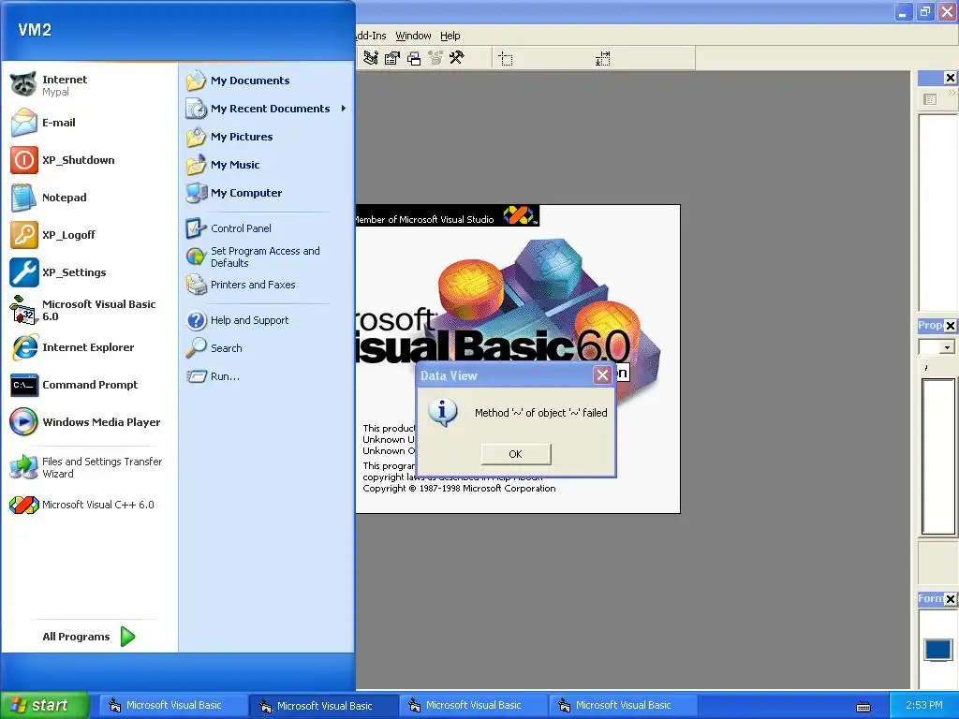Image resolution: width=959 pixels, height=719 pixels.
Task: Click Properties Window toolbar icon in Visual Basic
Action: [x=392, y=58]
